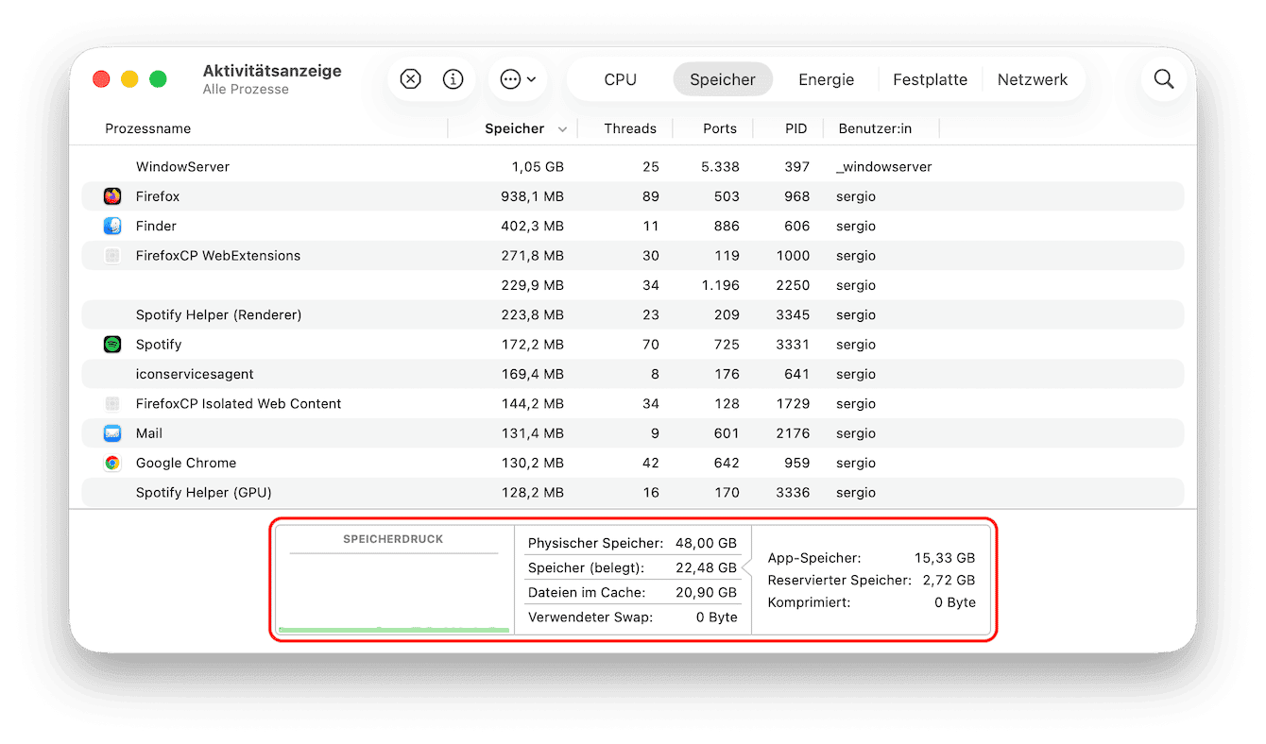Switch to the Energie tab

coord(826,79)
